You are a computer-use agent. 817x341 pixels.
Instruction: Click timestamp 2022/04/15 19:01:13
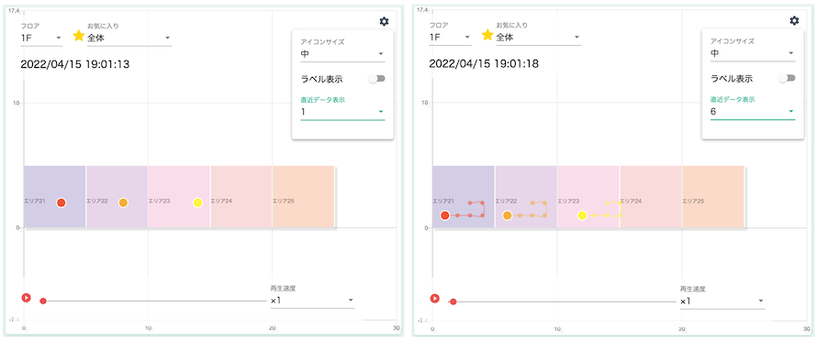(75, 64)
